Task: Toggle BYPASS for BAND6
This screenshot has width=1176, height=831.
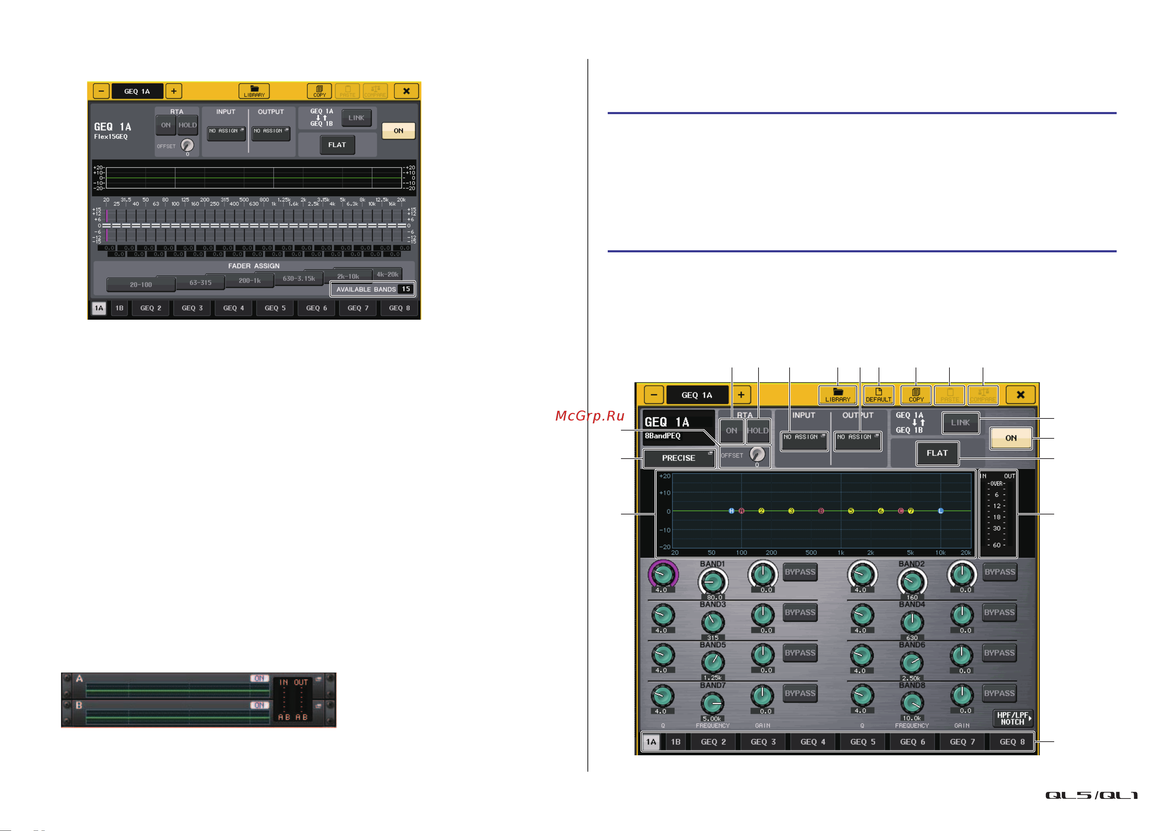Action: (x=999, y=653)
